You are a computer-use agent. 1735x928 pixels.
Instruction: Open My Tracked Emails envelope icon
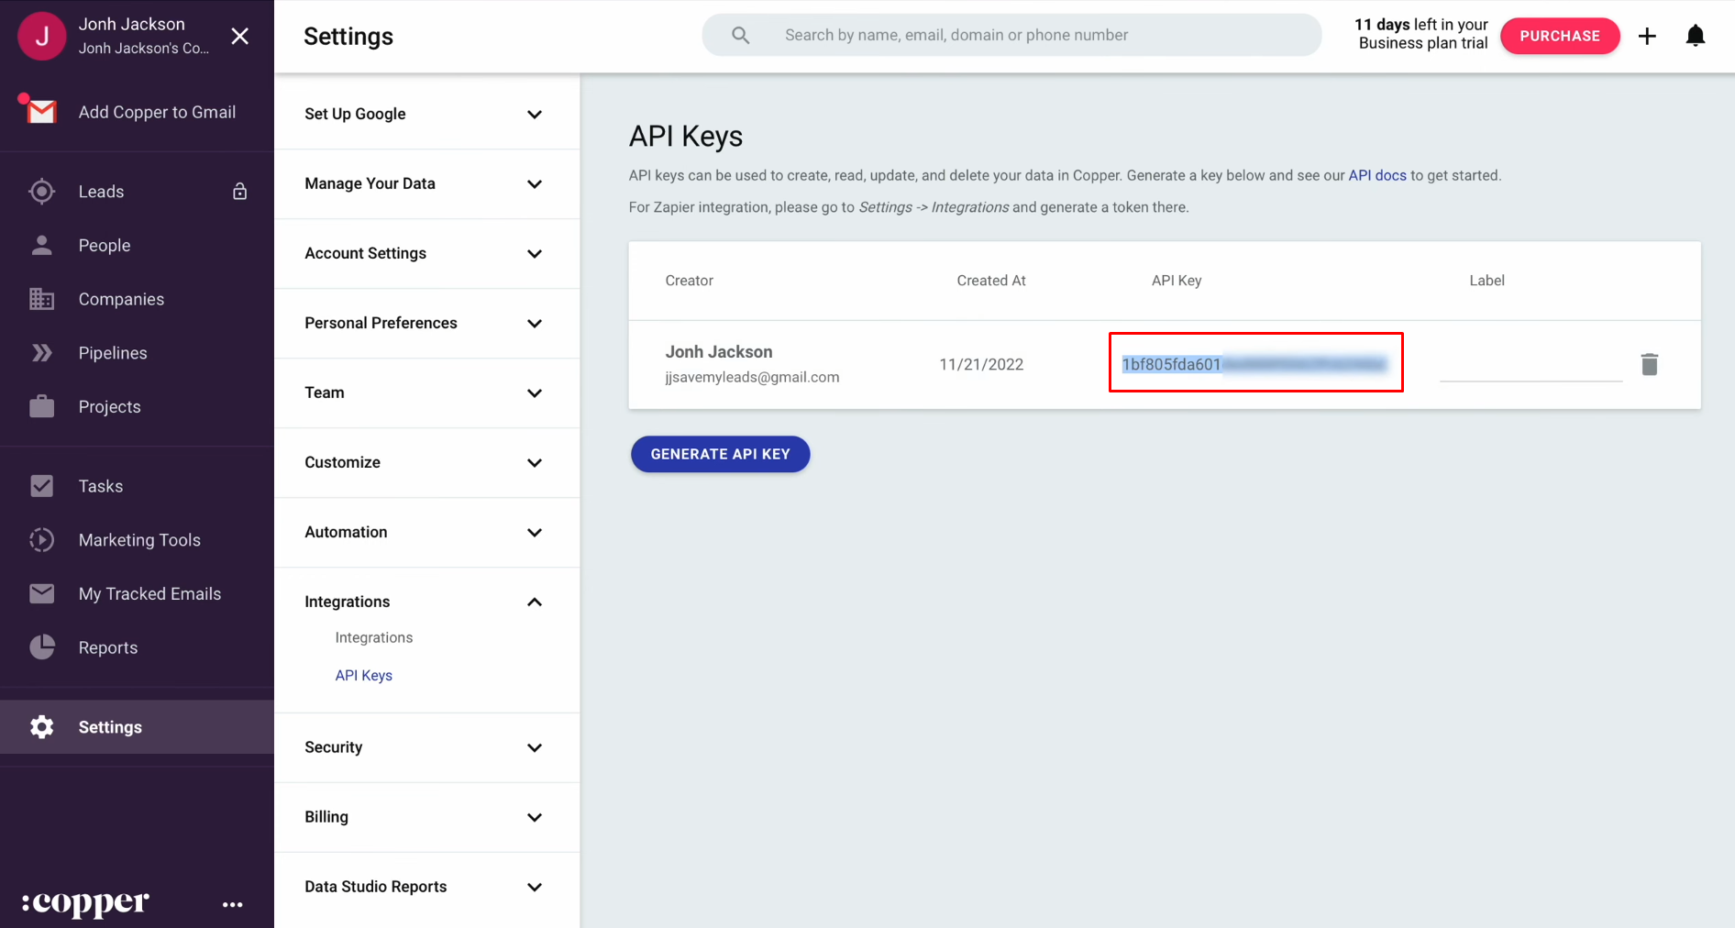click(41, 593)
